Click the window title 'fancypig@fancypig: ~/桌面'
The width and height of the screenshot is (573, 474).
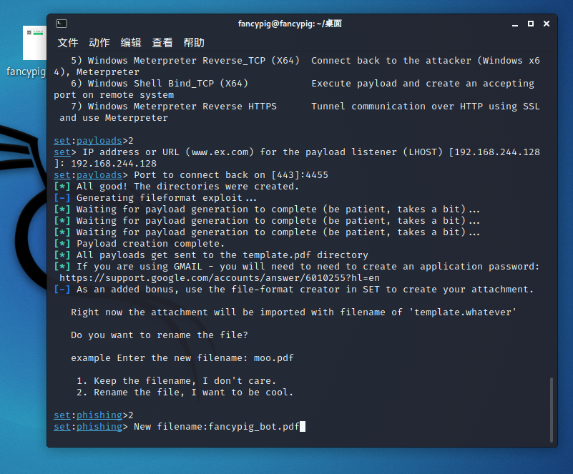[290, 24]
